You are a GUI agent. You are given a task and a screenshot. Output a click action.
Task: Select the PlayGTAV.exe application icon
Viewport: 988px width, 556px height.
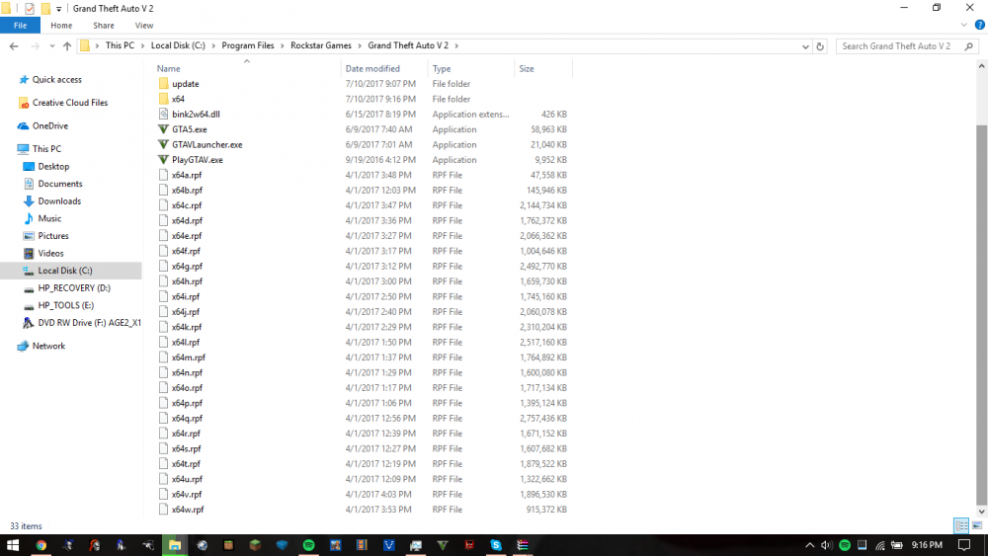(x=164, y=159)
